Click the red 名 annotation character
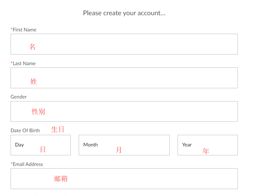Viewport: 255px width, 196px height. (32, 47)
